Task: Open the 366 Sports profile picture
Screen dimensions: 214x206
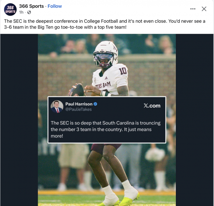Action: (x=11, y=9)
